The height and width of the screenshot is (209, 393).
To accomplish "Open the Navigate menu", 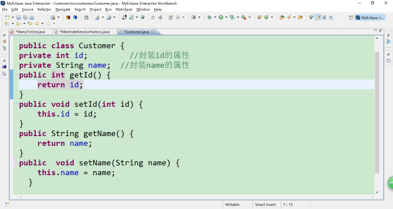I will (x=63, y=10).
